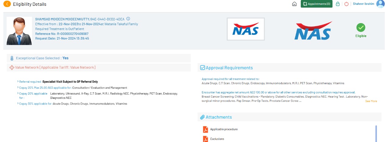The image size is (390, 142).
Task: Click the red power logout icon
Action: (x=346, y=4)
